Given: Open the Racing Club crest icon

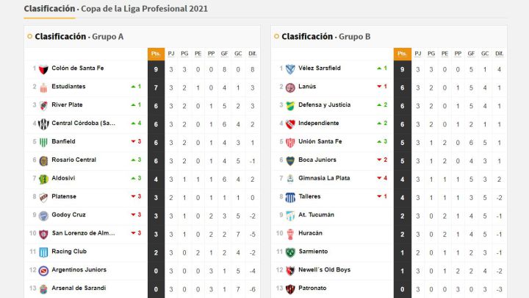Looking at the screenshot, I should click(43, 252).
